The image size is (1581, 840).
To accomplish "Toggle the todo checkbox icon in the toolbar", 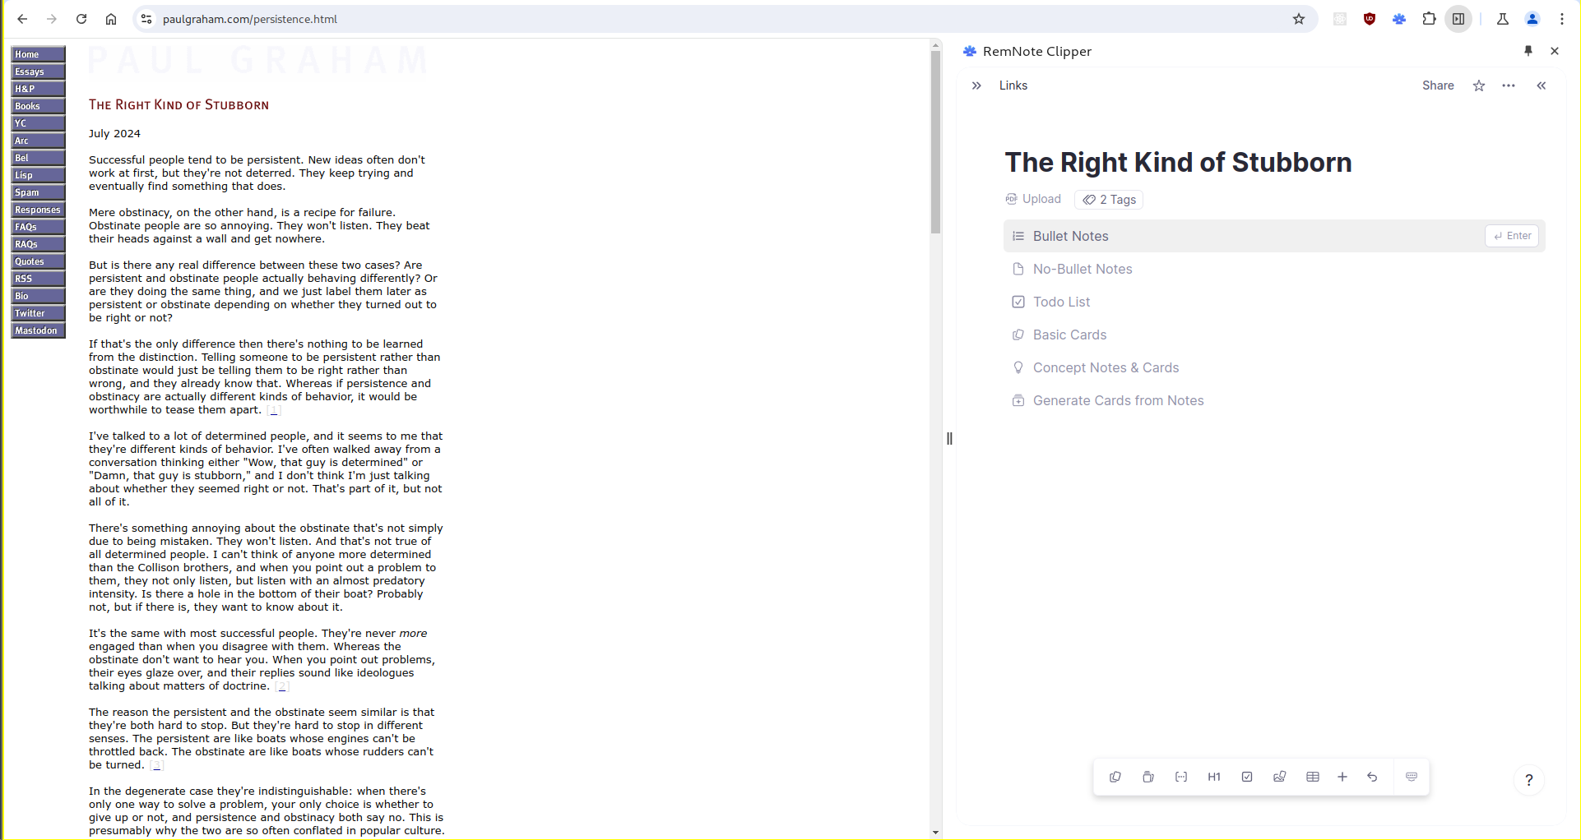I will pyautogui.click(x=1246, y=777).
